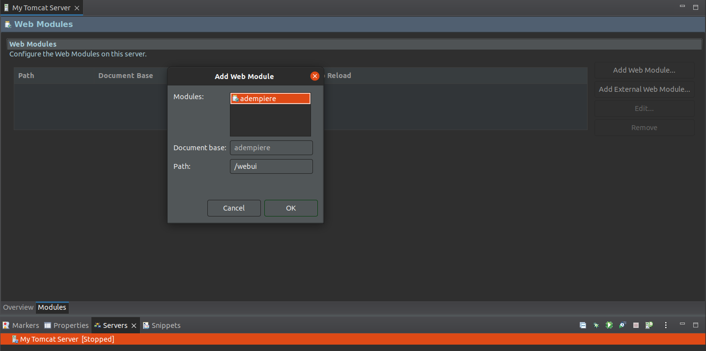Minimize the editor area
706x351 pixels.
tap(682, 7)
